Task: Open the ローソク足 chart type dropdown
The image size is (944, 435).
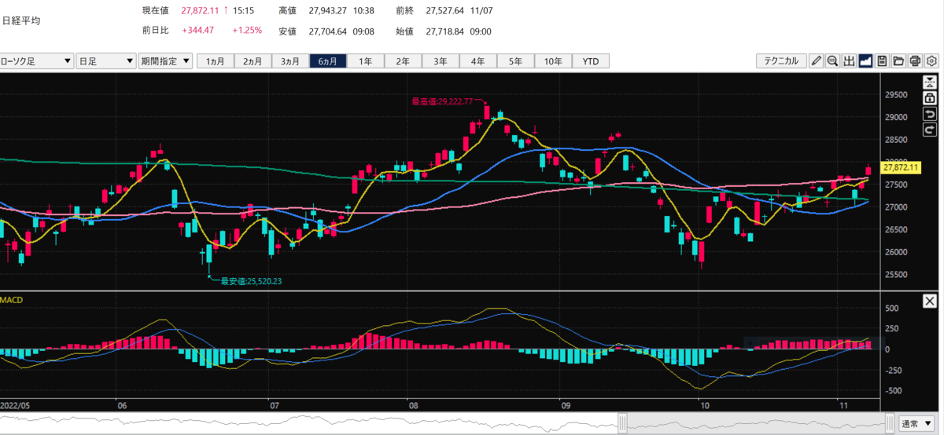Action: click(37, 61)
